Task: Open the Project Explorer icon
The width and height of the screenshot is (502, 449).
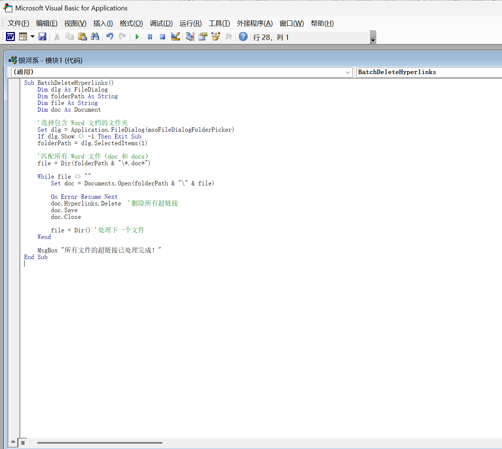Action: click(x=190, y=36)
